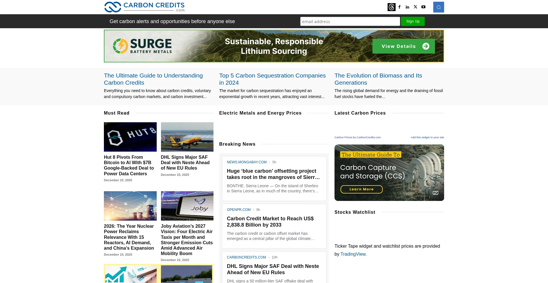Click the Facebook icon in header

(400, 7)
